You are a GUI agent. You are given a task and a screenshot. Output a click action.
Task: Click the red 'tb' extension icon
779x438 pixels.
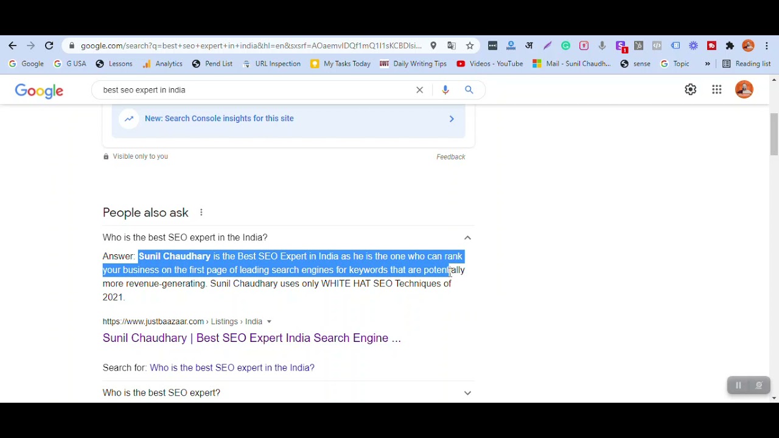pyautogui.click(x=711, y=46)
